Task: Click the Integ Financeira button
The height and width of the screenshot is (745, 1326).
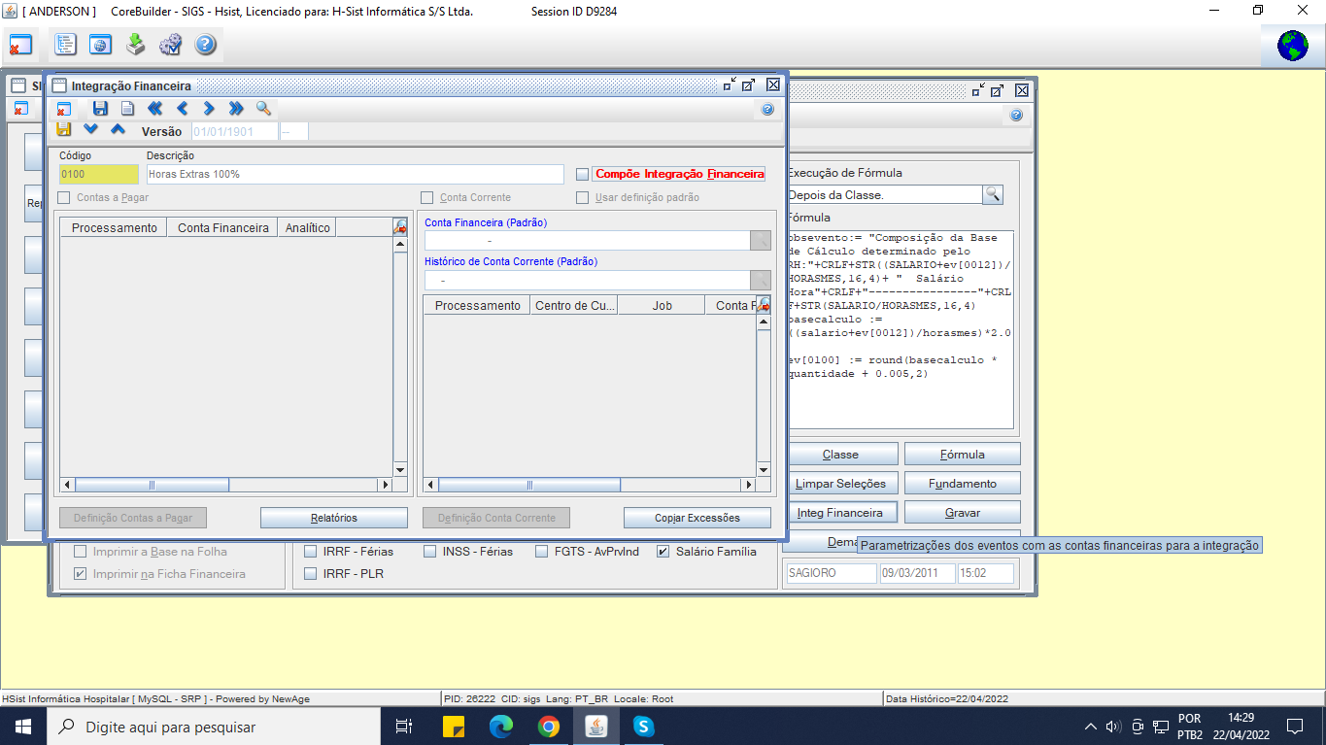Action: point(840,512)
